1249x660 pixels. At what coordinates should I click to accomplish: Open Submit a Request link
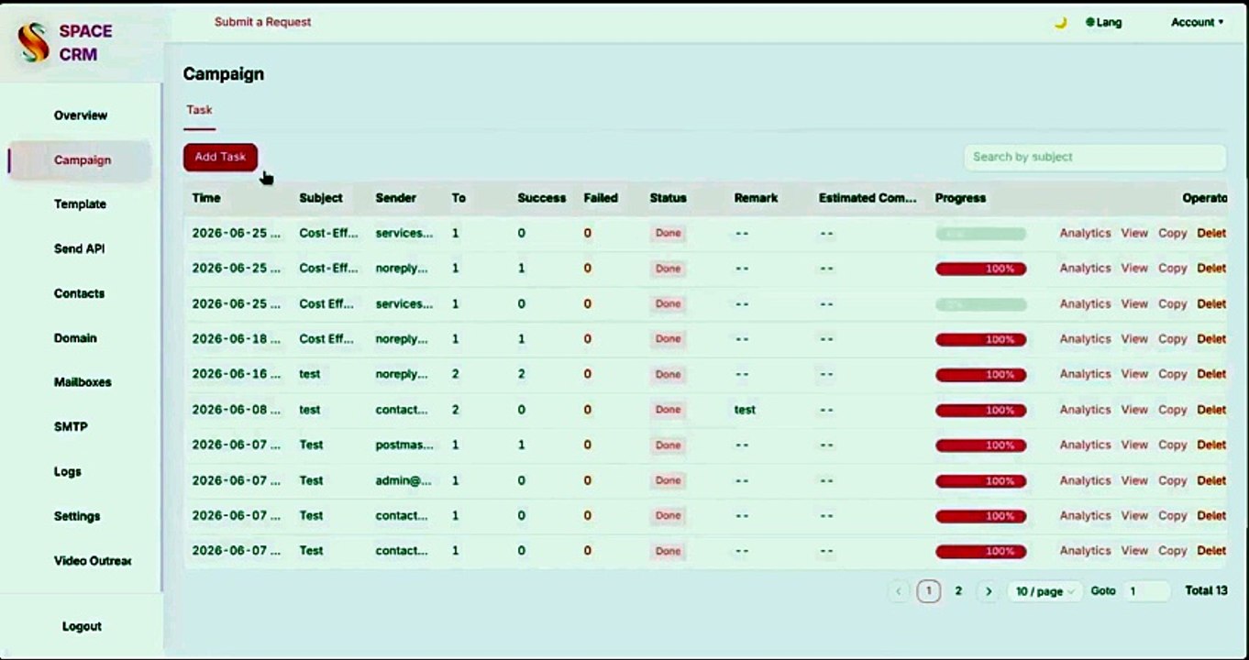262,21
